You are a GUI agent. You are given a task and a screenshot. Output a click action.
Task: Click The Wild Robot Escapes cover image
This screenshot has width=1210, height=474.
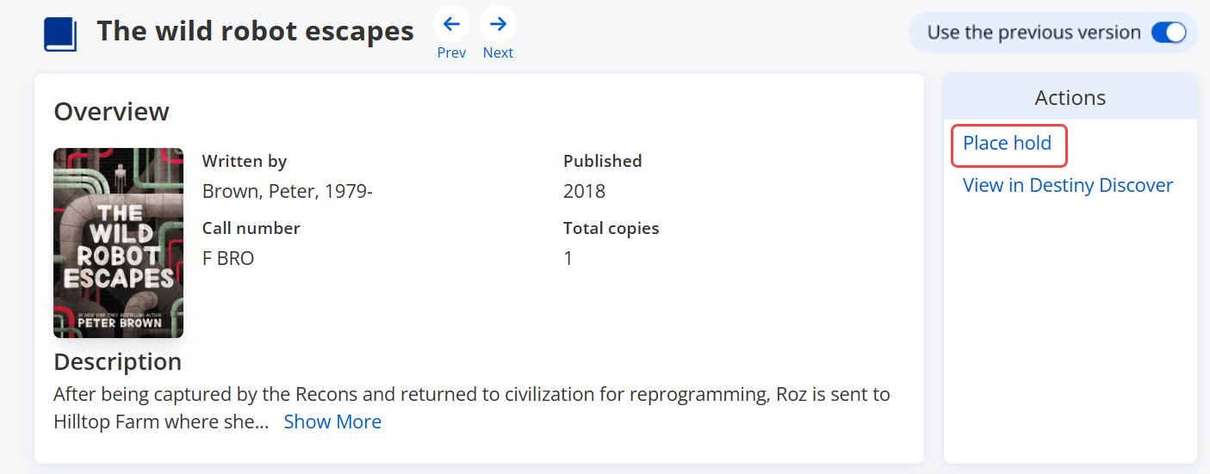[118, 243]
